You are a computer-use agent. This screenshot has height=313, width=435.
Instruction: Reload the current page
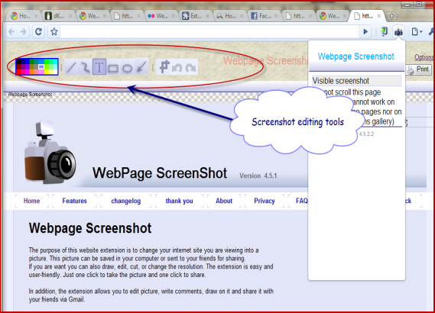(x=38, y=32)
